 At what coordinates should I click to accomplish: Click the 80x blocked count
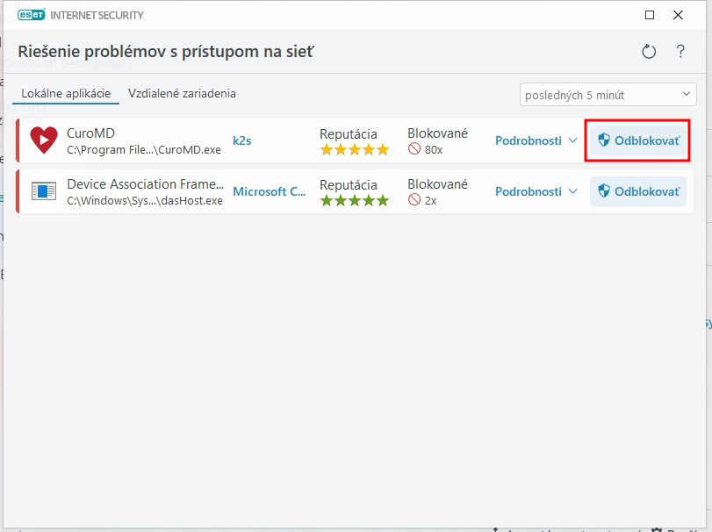(434, 150)
